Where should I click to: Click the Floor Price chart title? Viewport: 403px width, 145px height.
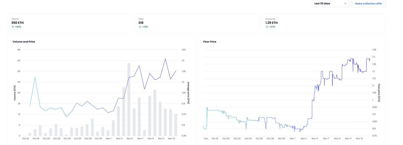[x=210, y=42]
